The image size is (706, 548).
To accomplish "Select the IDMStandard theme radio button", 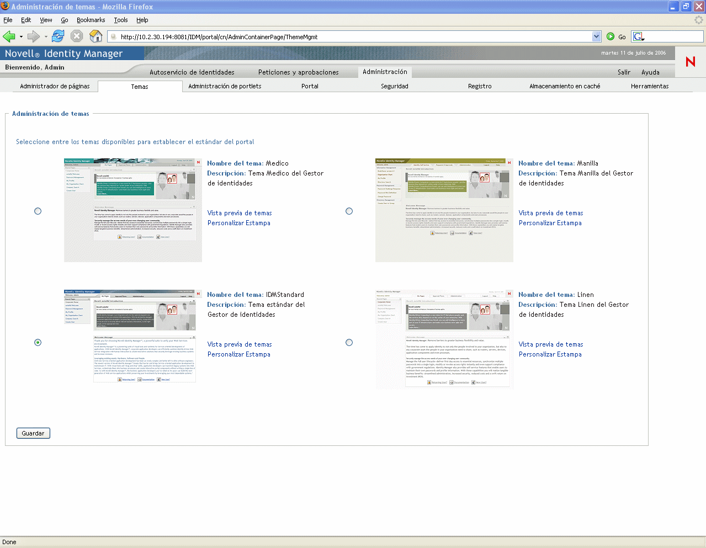I will click(x=38, y=342).
